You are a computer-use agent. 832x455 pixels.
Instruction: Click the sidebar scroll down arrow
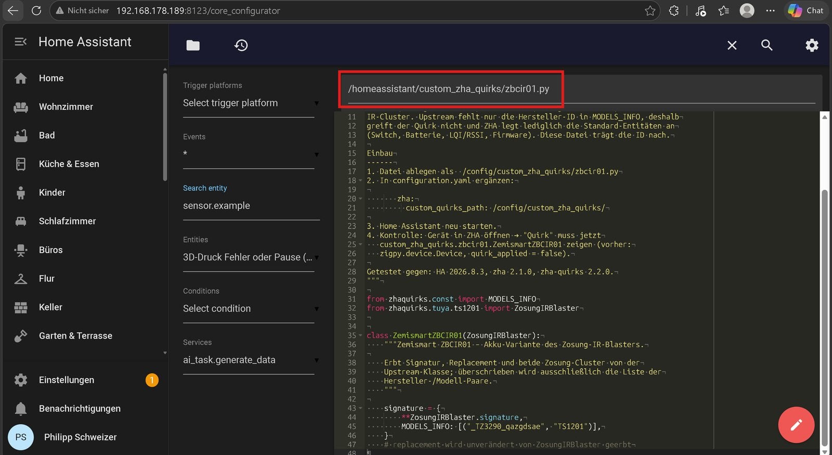point(165,353)
